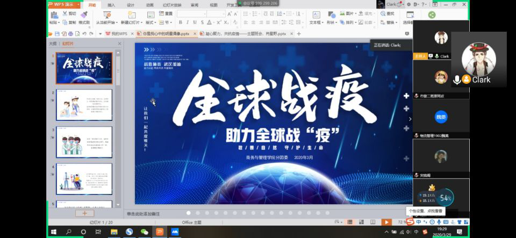Select slide 2 thumbnail in slide panel
Screen dimensions: 516x238
pos(84,105)
